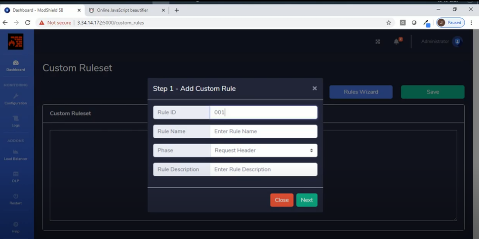This screenshot has width=479, height=239.
Task: Open the DLP sidebar icon
Action: pyautogui.click(x=16, y=174)
